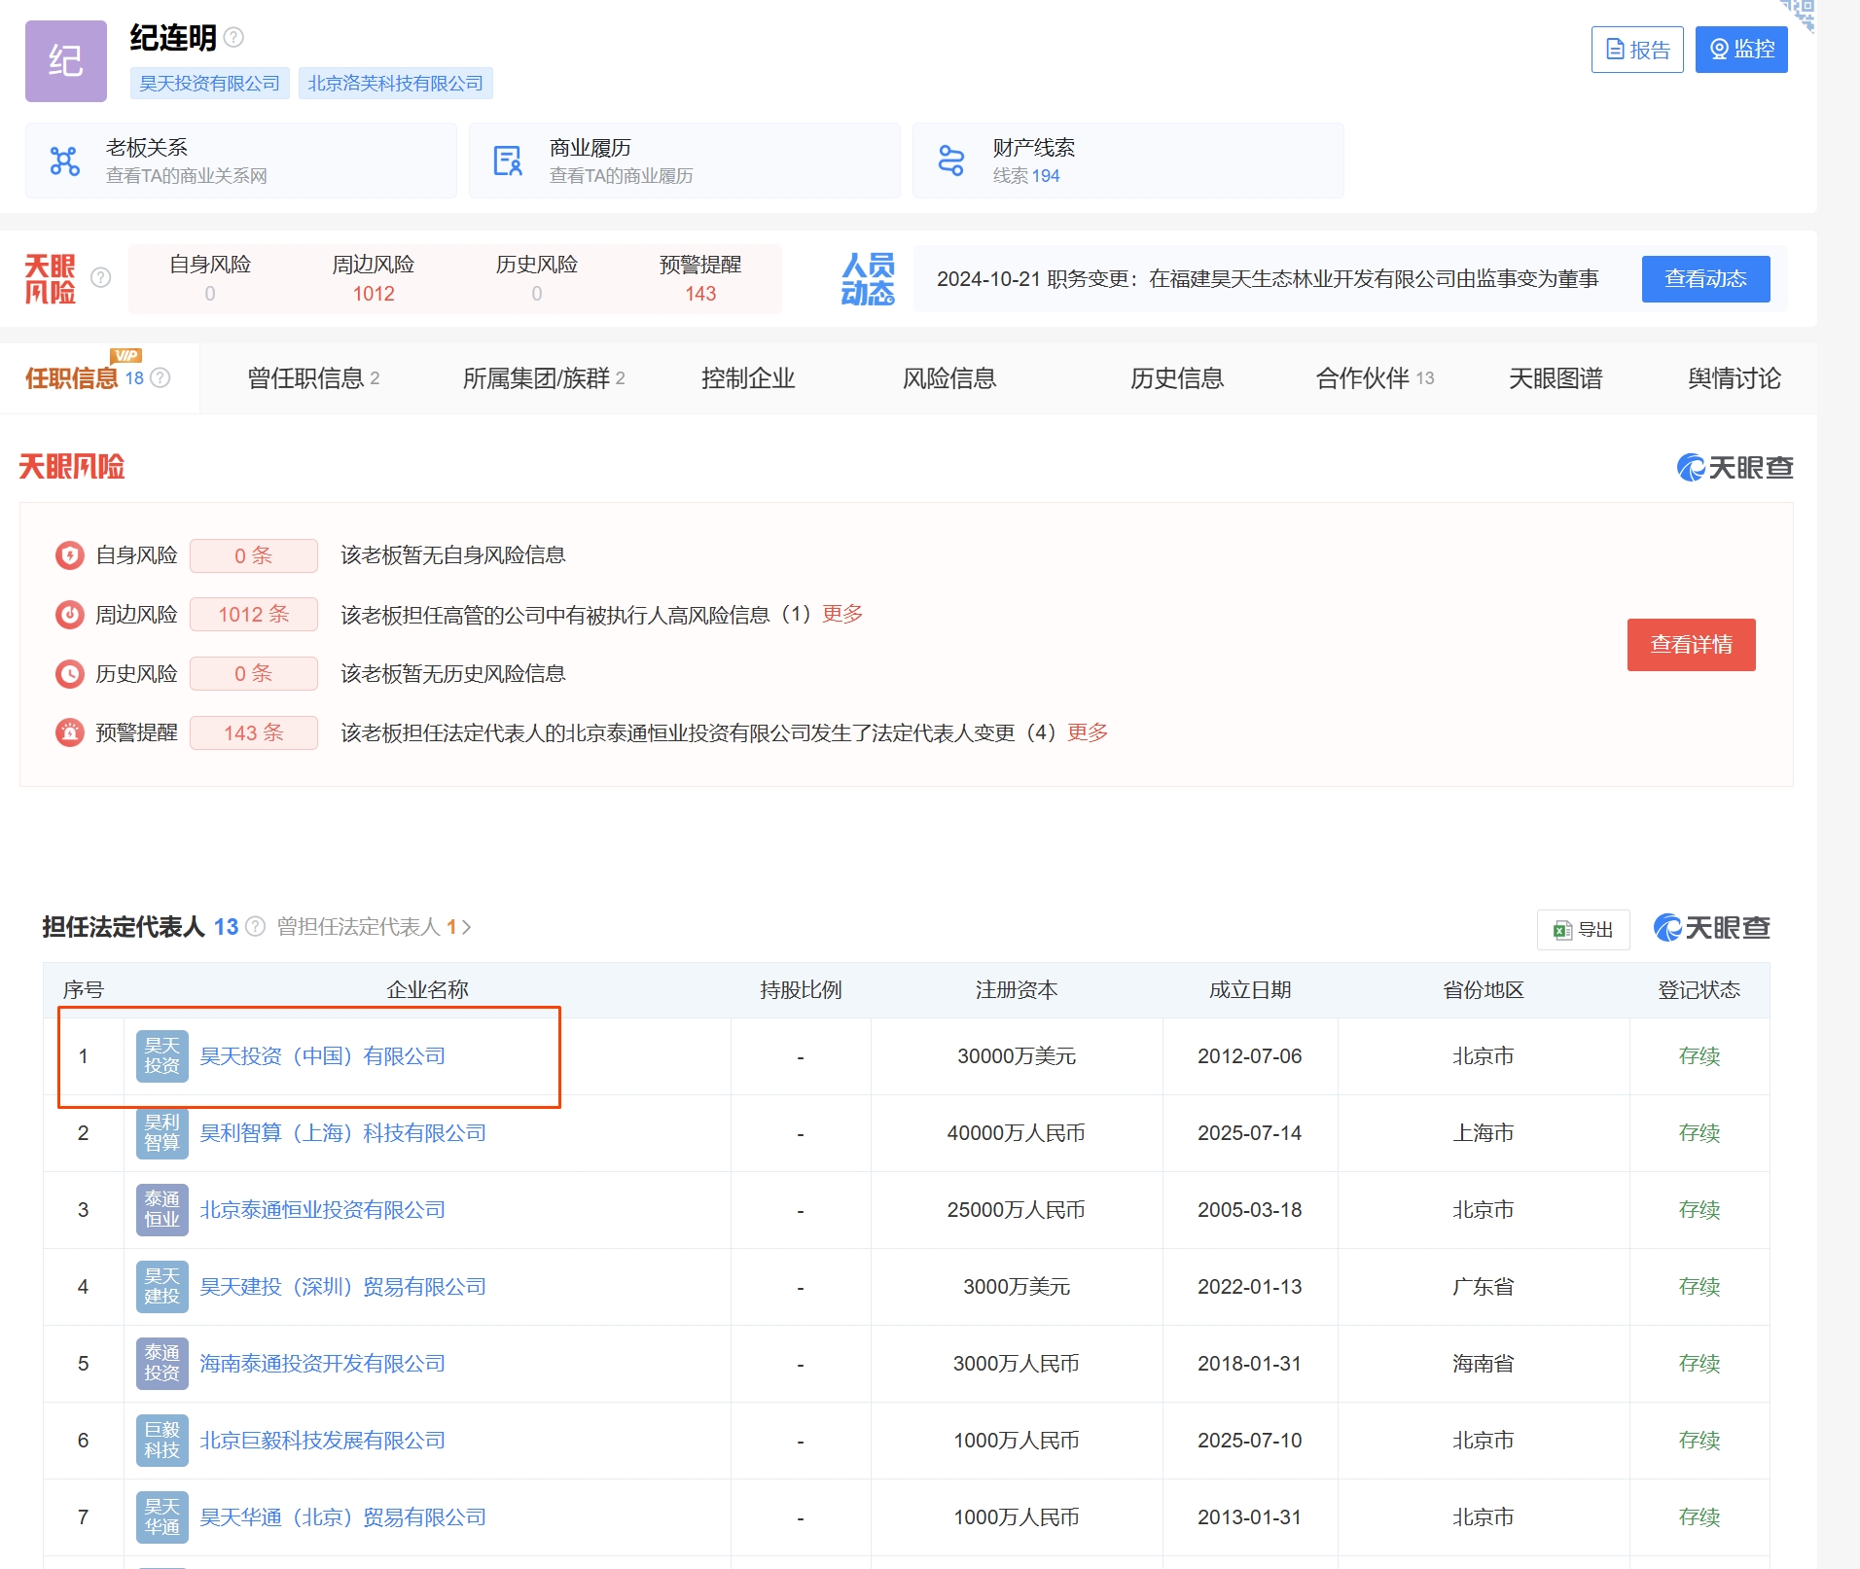This screenshot has width=1860, height=1569.
Task: Switch to 所属集团/族群 tab
Action: 544,378
